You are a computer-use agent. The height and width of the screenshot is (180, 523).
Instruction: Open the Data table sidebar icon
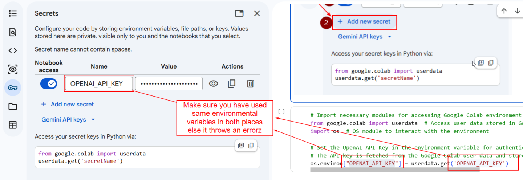pos(13,125)
